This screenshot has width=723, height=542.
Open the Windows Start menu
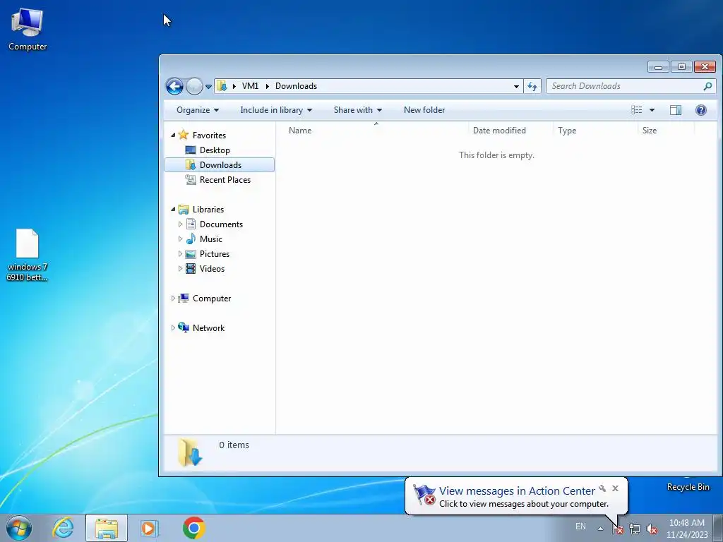19,528
